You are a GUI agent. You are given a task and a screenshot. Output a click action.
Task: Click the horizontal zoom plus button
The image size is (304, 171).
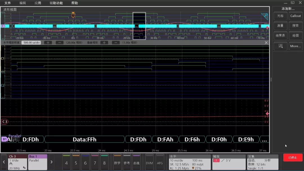pos(48,42)
